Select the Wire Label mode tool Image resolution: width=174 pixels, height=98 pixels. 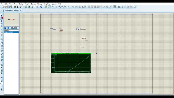[x=2, y=24]
